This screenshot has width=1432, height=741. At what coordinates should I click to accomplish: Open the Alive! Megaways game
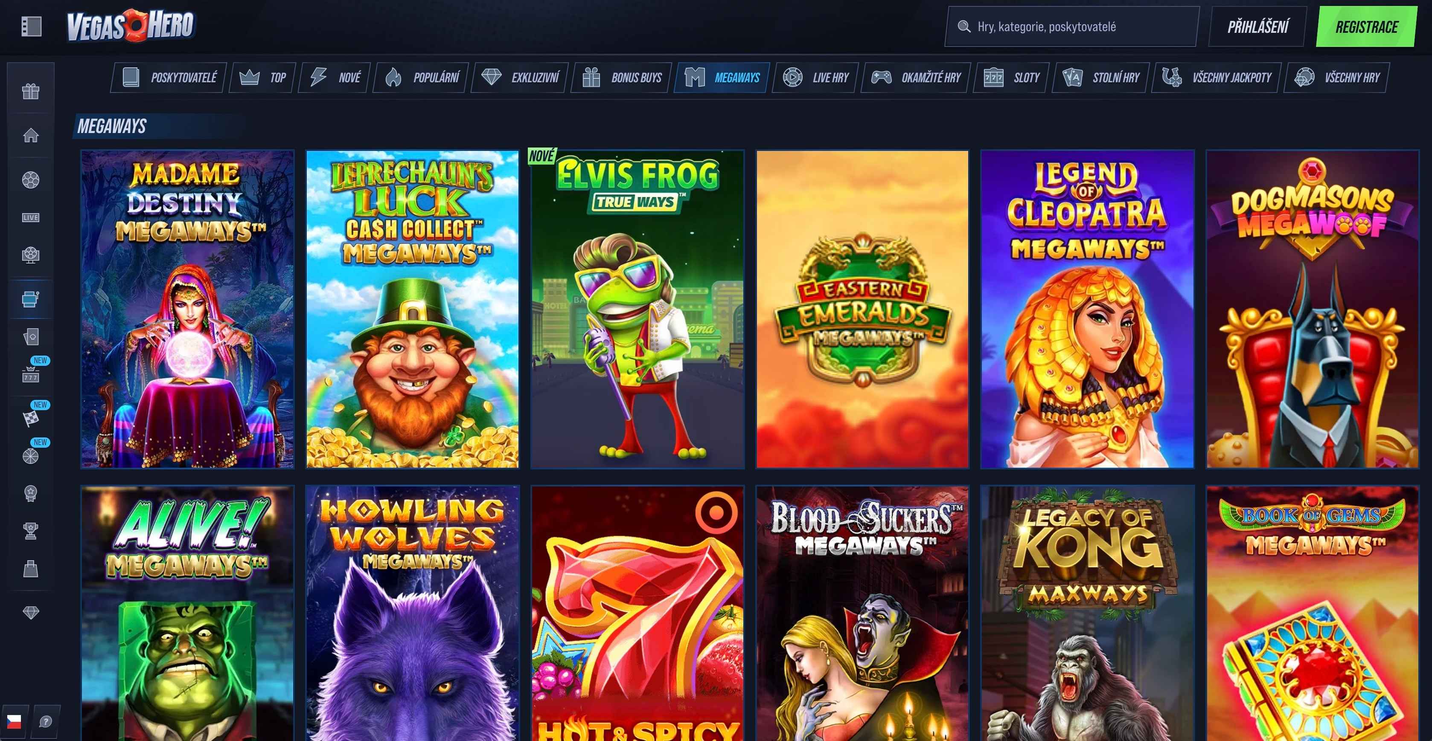tap(187, 613)
